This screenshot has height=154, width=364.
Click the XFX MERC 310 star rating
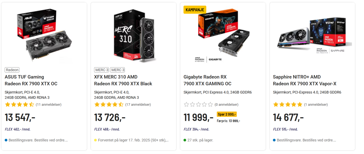[x=109, y=104]
